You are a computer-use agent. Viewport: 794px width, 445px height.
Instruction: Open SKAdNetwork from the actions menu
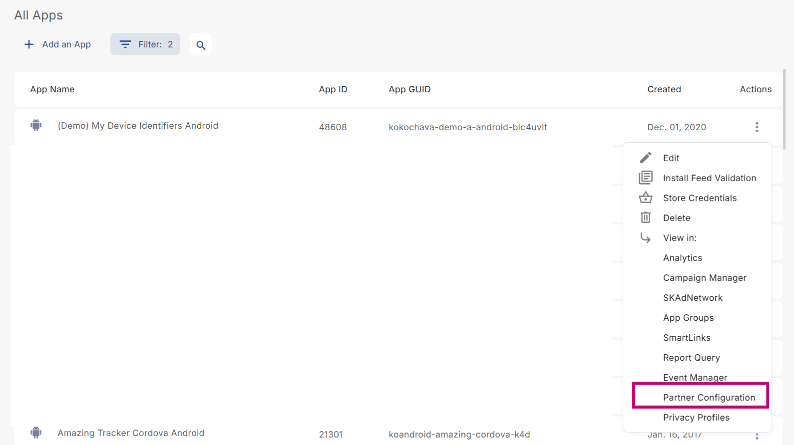(x=693, y=298)
